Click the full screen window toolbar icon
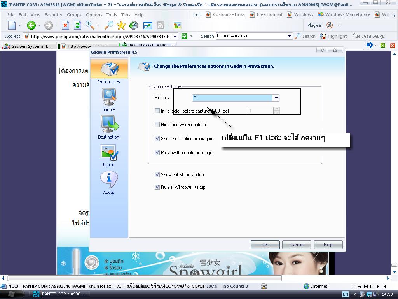Viewport: 398px width, 299px height. point(148,25)
